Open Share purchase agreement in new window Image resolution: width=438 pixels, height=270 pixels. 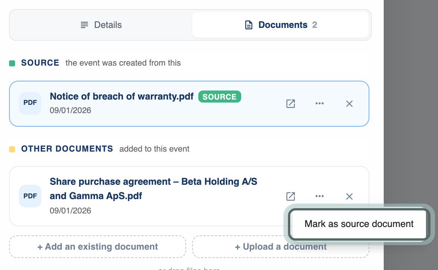[291, 196]
